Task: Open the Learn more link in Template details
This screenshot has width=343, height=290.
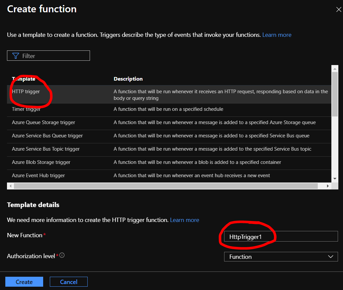Action: pyautogui.click(x=184, y=220)
